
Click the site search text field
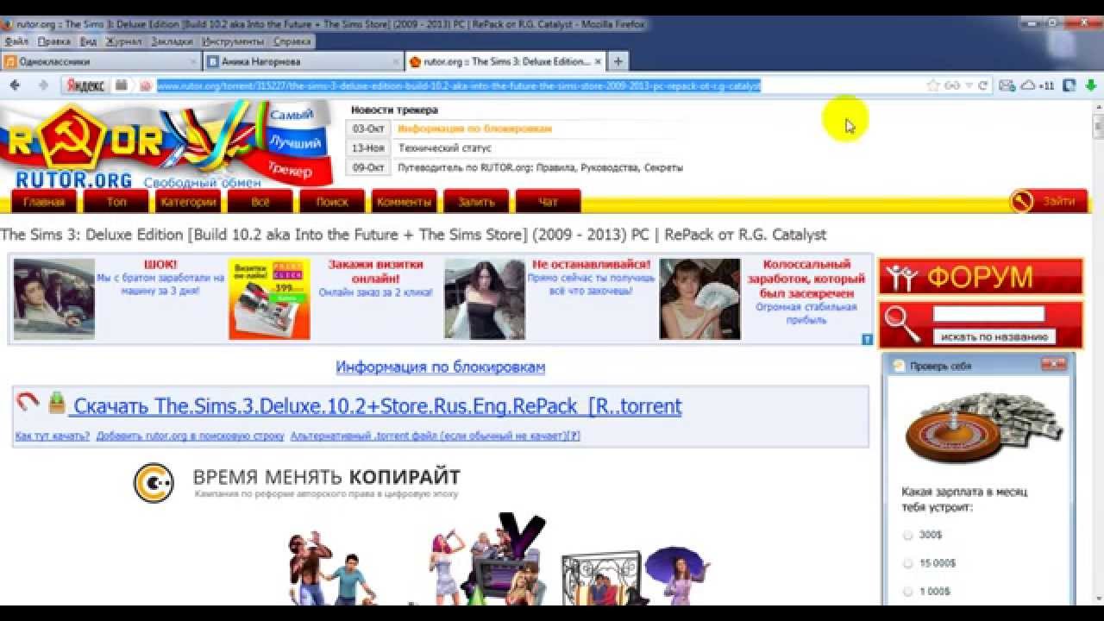click(x=988, y=314)
